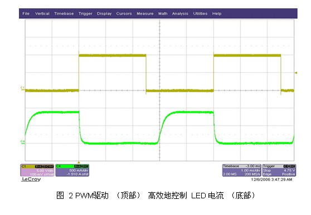311x215 pixels.
Task: Open the Display menu
Action: (104, 14)
